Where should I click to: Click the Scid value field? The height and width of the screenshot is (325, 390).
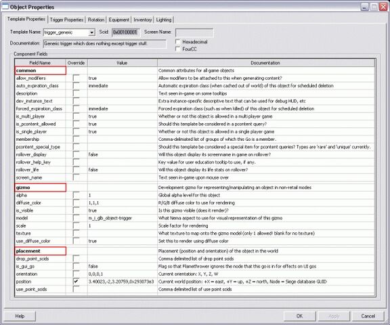(x=126, y=32)
